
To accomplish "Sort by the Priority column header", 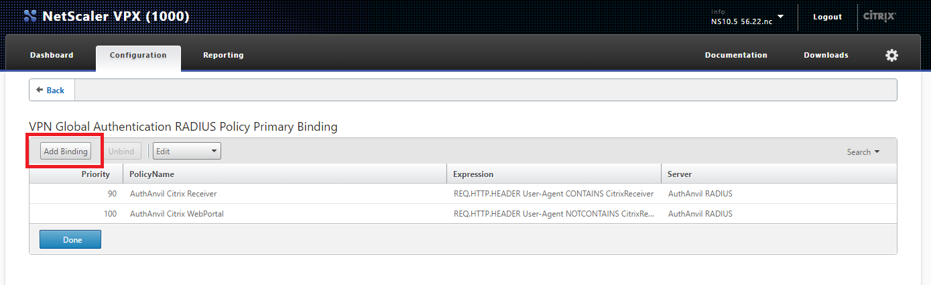I will click(x=76, y=174).
